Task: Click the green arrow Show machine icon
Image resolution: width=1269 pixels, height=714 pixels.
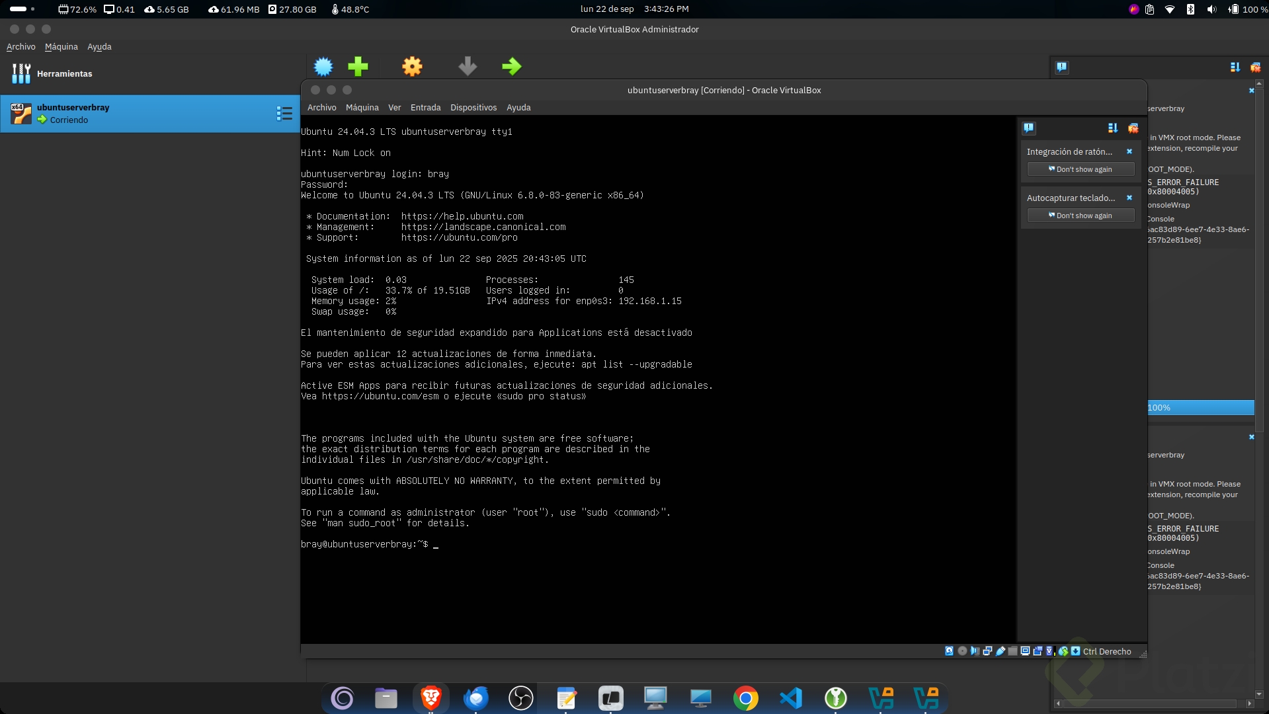Action: [511, 66]
